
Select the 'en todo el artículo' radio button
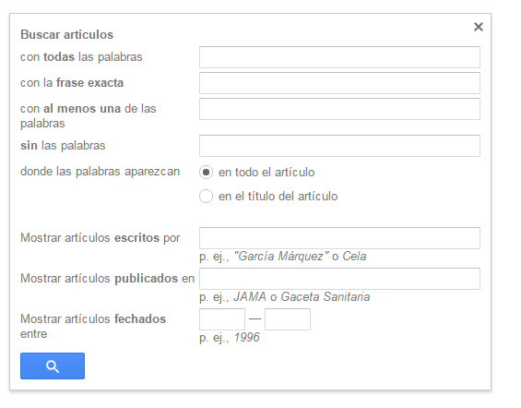point(206,173)
